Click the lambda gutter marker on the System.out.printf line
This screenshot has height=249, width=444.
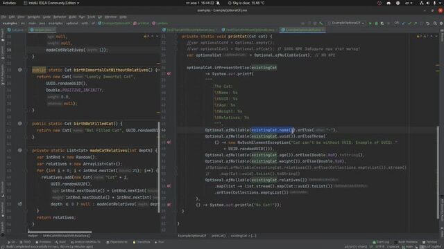[169, 74]
